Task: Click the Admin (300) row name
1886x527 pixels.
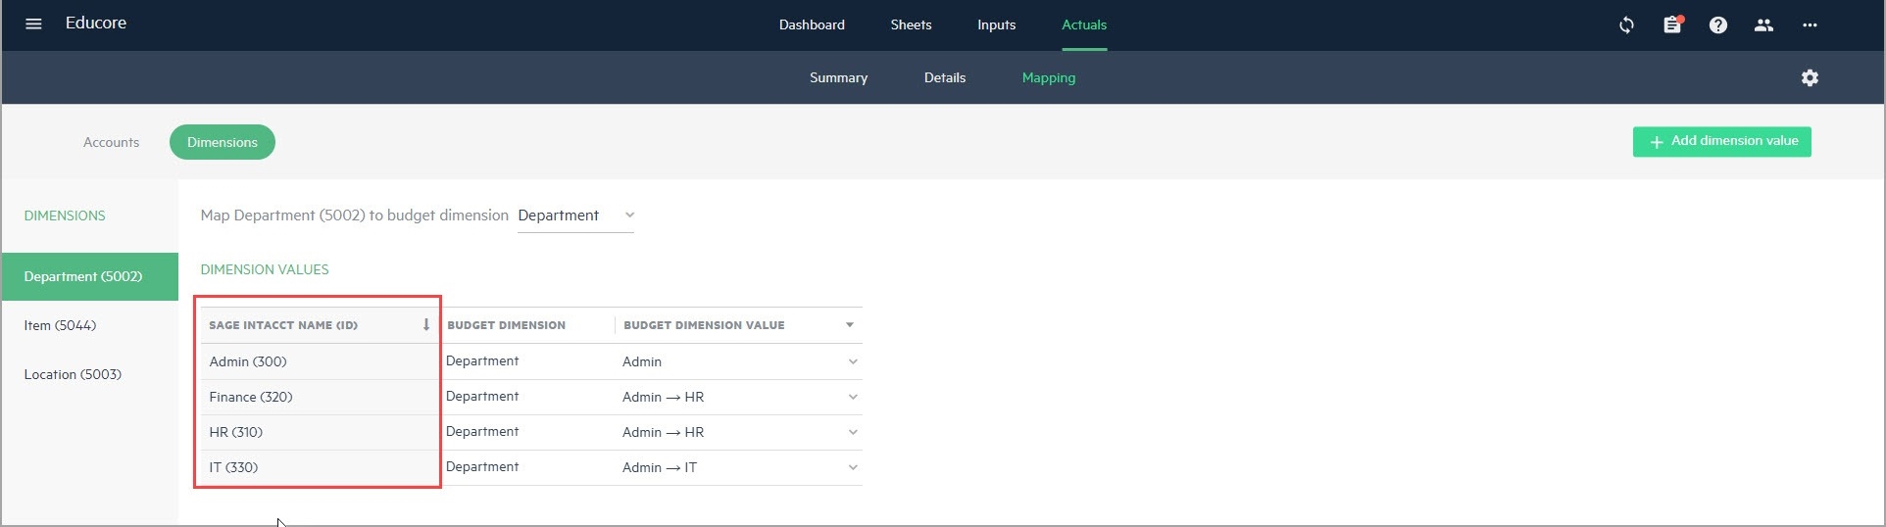Action: (248, 361)
